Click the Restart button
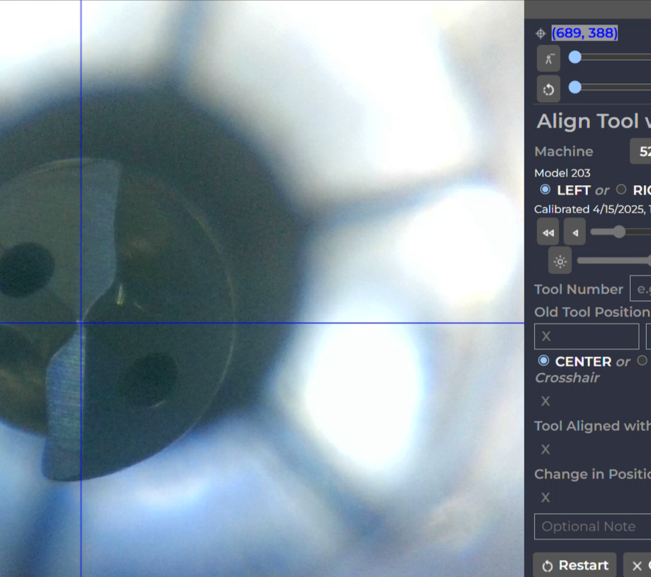 point(574,565)
